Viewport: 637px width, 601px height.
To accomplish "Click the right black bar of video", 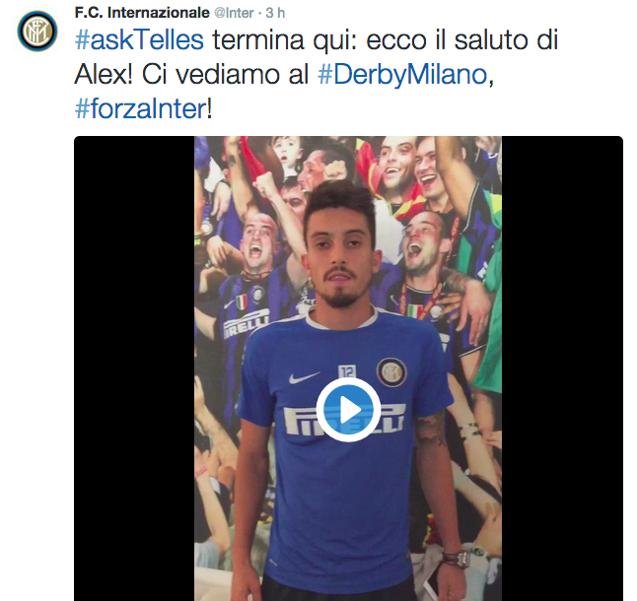I will point(562,368).
